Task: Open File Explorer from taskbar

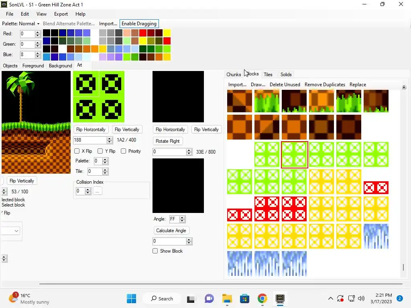Action: click(x=227, y=298)
